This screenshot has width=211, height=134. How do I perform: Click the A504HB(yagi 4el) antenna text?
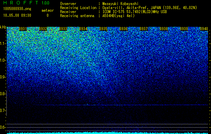pyautogui.click(x=118, y=16)
